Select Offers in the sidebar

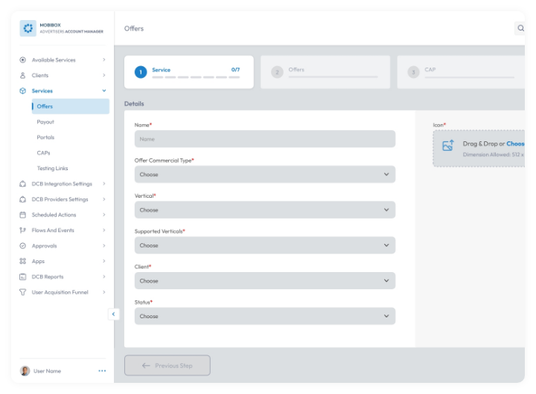tap(71, 106)
